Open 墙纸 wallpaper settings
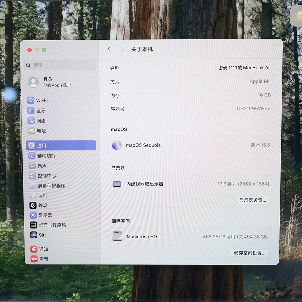The image size is (302, 302). 43,195
